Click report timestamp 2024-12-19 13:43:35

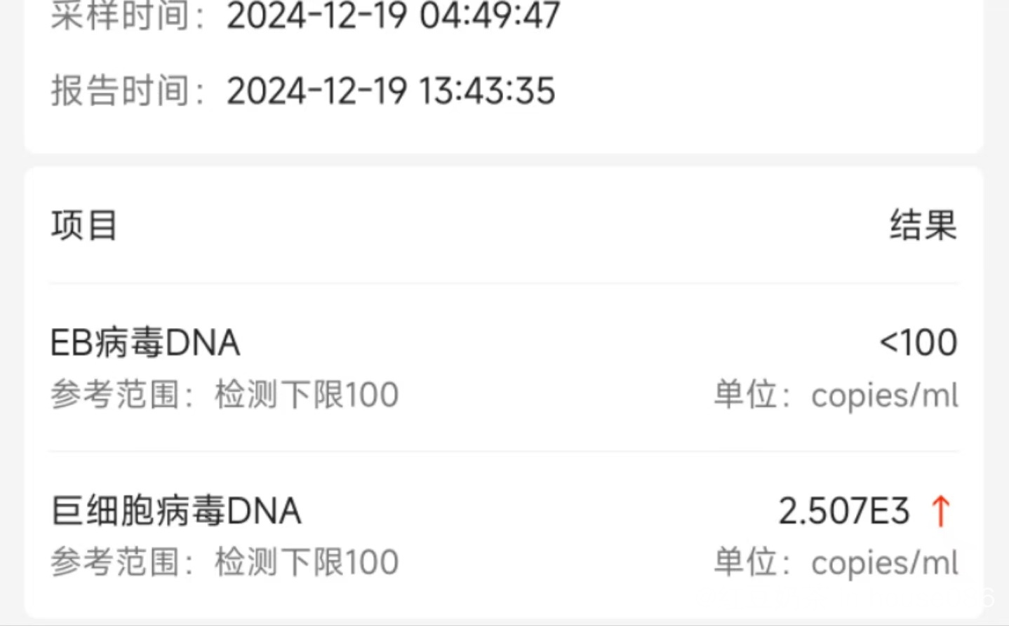click(x=391, y=91)
